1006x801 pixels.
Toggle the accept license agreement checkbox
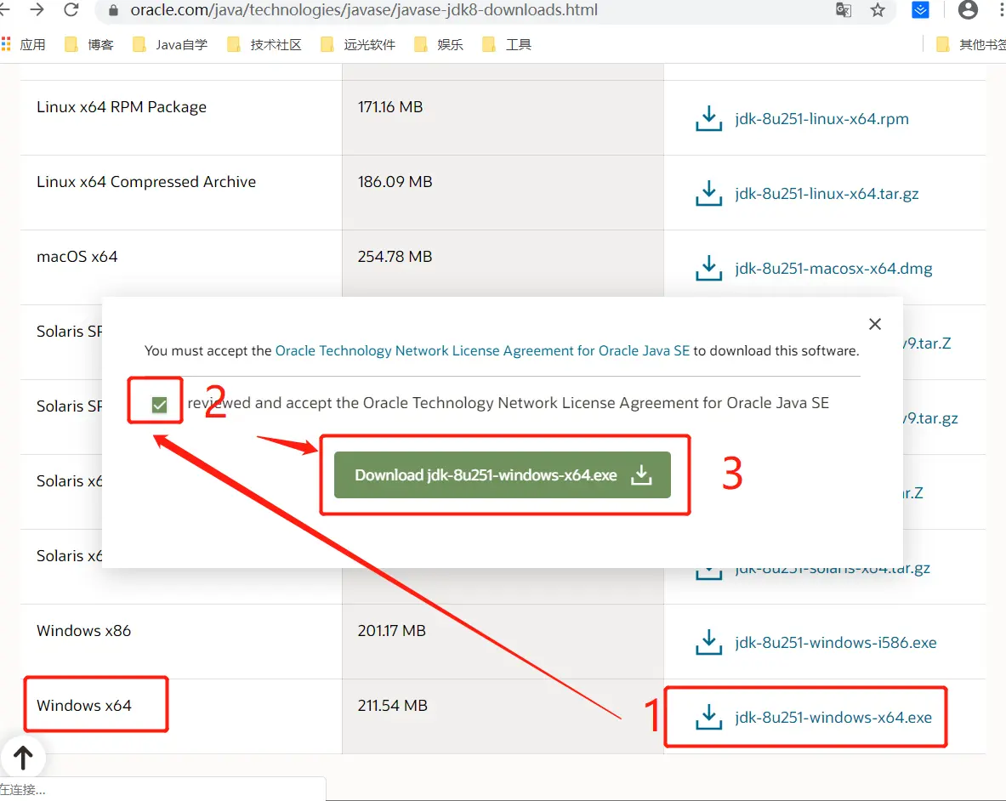(x=160, y=405)
